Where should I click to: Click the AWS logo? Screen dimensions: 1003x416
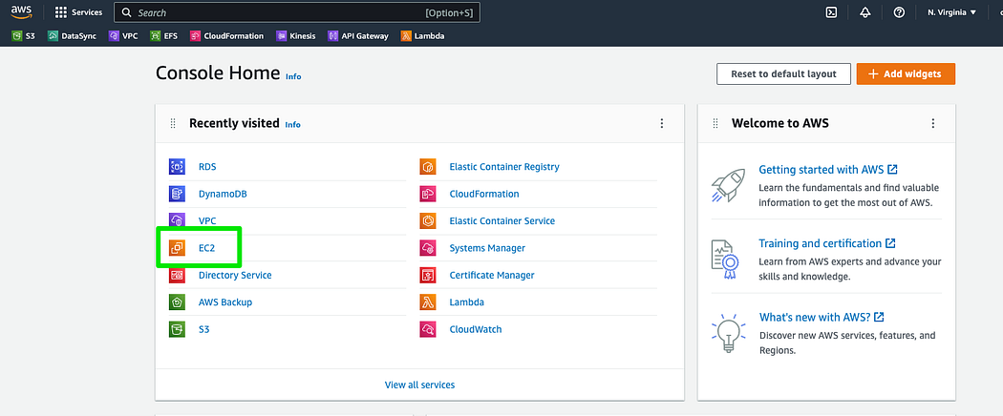21,12
